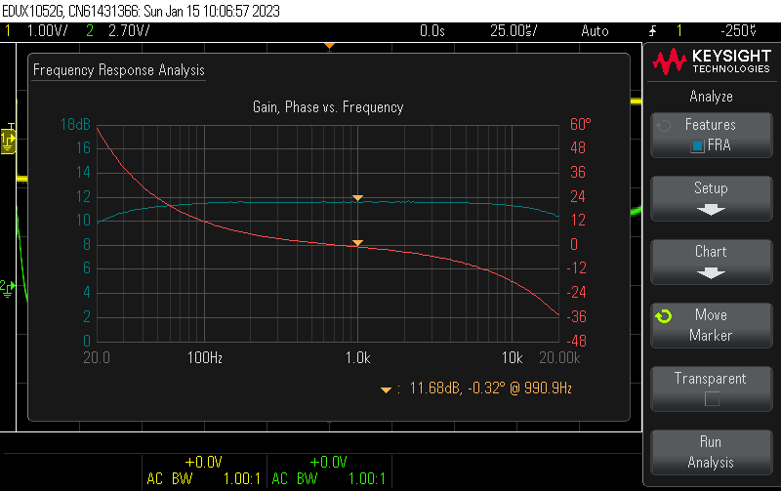Click the marker readout 11.68dB, -0.32° @ 990.9Hz
This screenshot has height=491, width=781.
pos(490,388)
